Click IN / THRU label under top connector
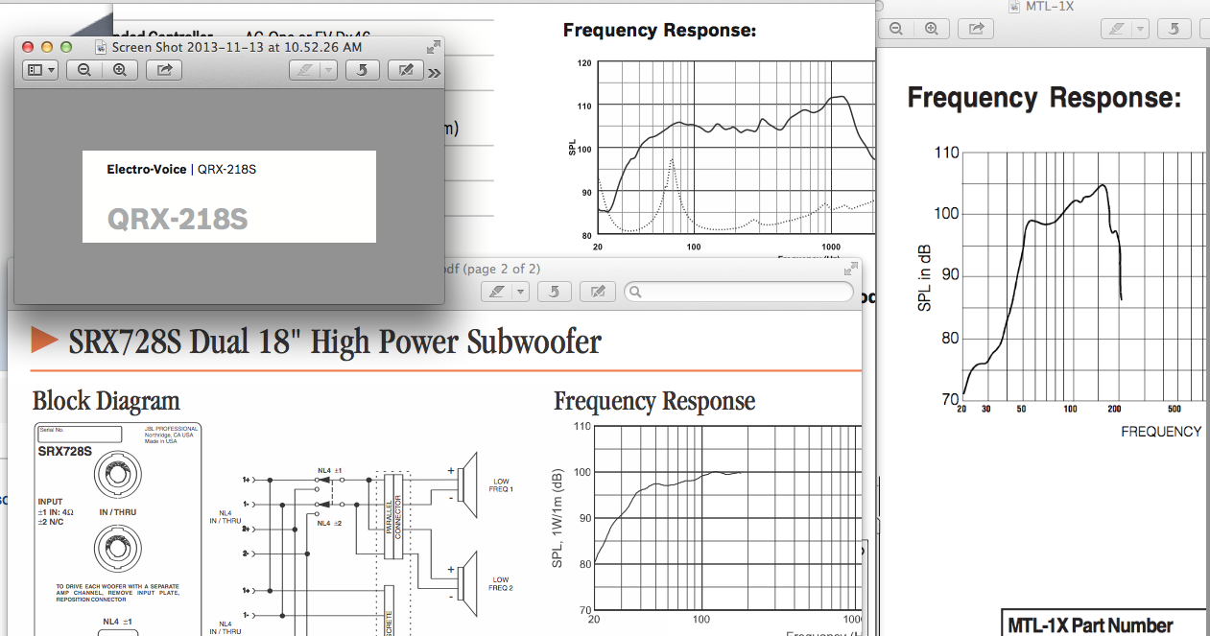The width and height of the screenshot is (1210, 636). [x=117, y=512]
